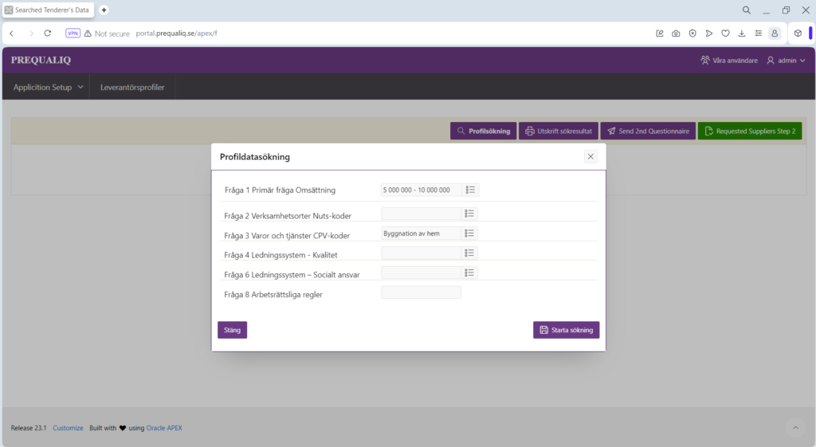The image size is (816, 447).
Task: Open list picker for Fråga 2 Nuts-koder
Action: (469, 214)
